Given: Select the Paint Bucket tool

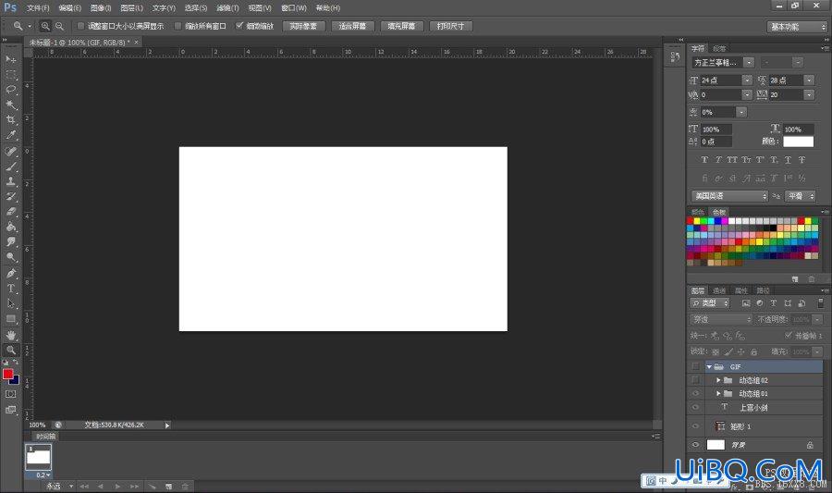Looking at the screenshot, I should coord(10,227).
